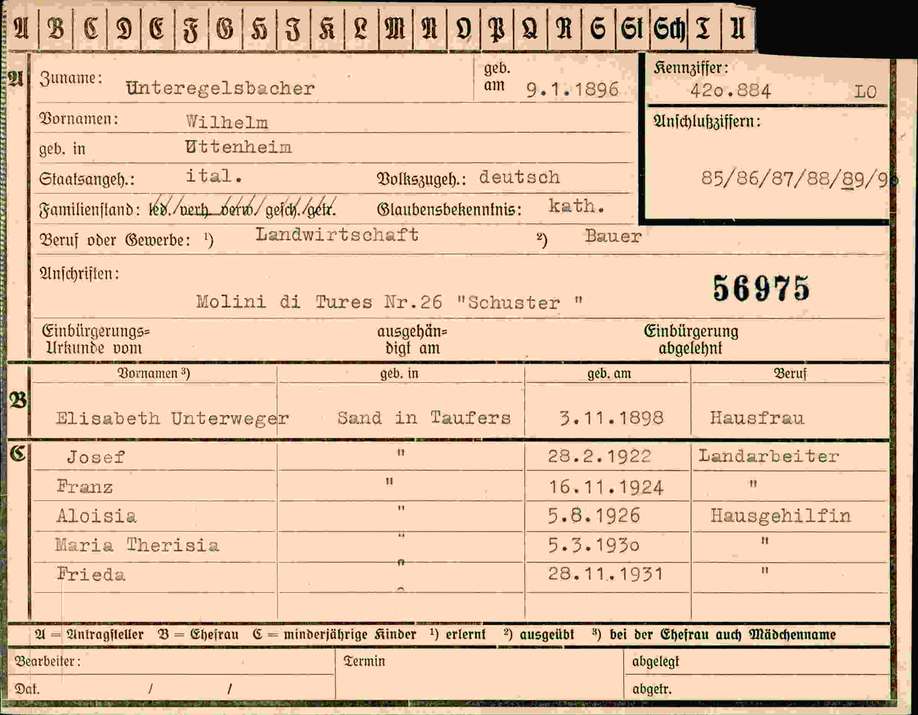Click the "Glaubensbekenntnis:" label
The width and height of the screenshot is (918, 715).
tap(449, 209)
